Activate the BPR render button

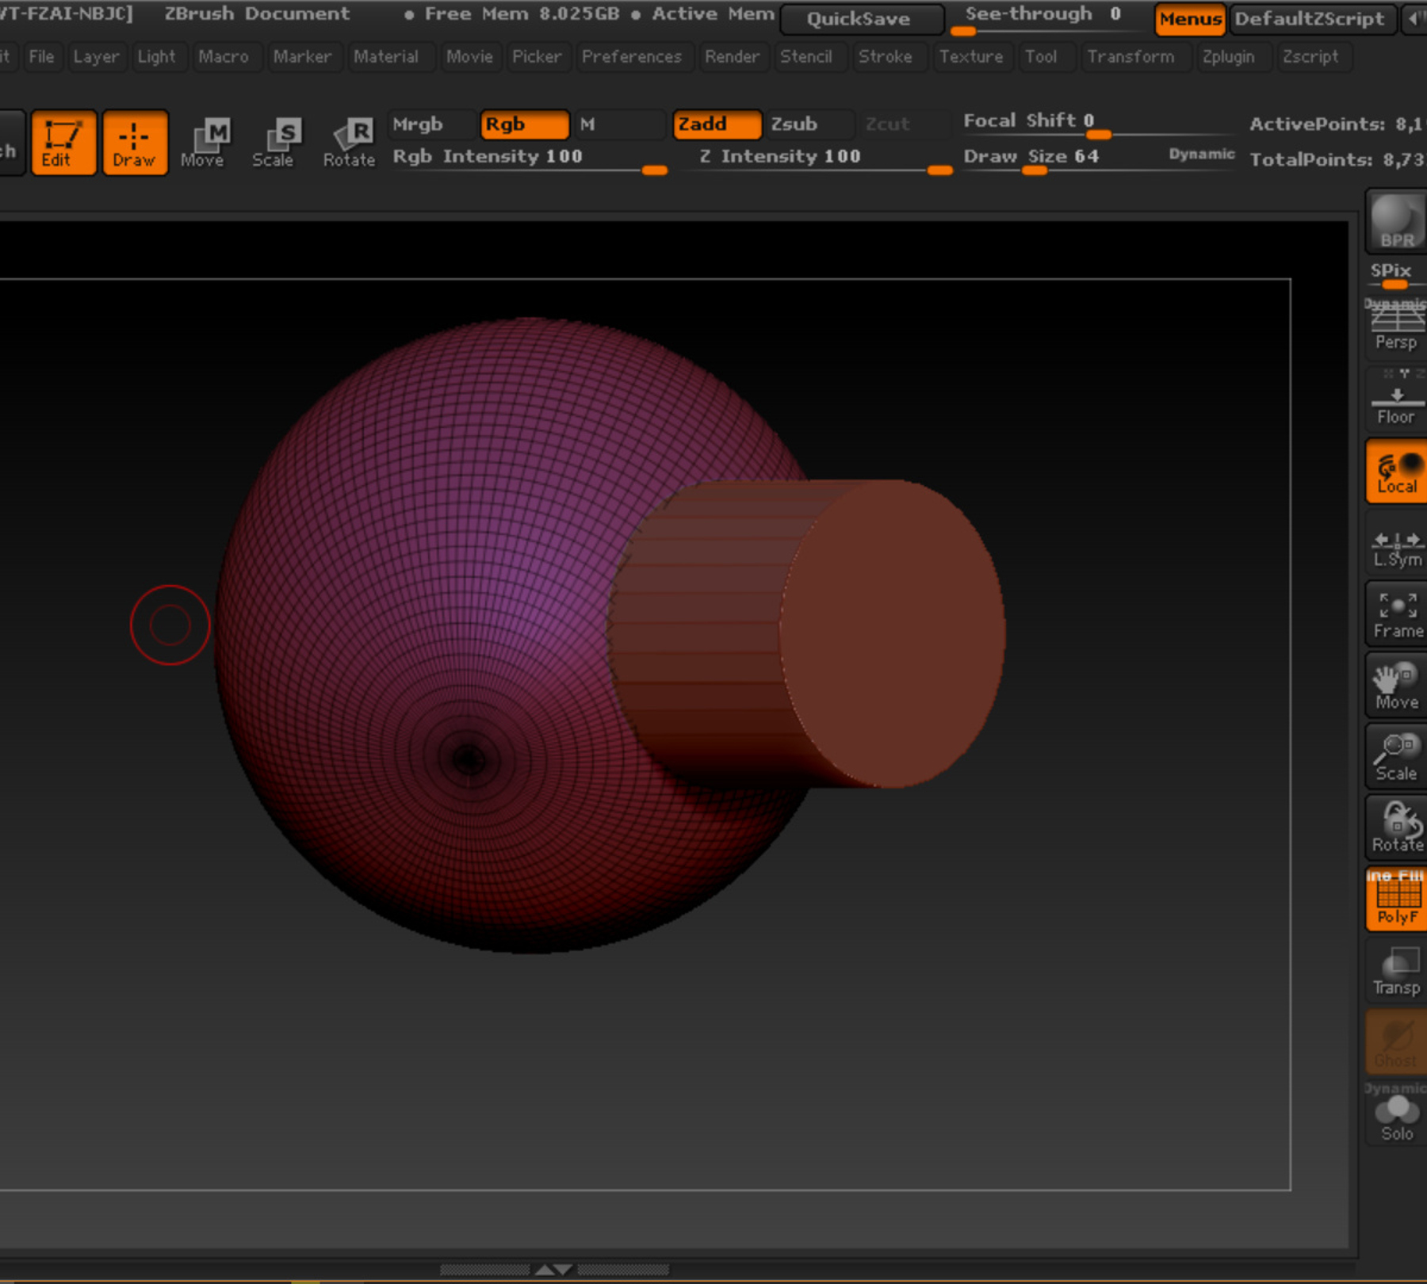(x=1394, y=222)
